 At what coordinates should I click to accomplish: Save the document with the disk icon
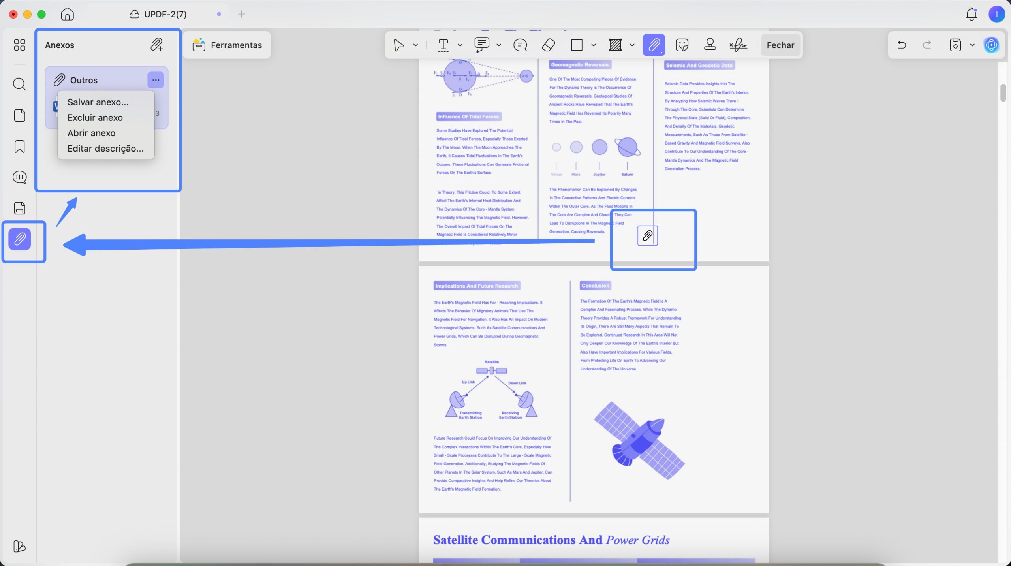[955, 45]
